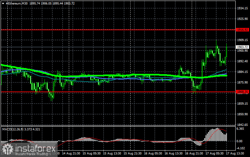
Task: Click the 1925.90 price scale value
Action: [x=243, y=19]
